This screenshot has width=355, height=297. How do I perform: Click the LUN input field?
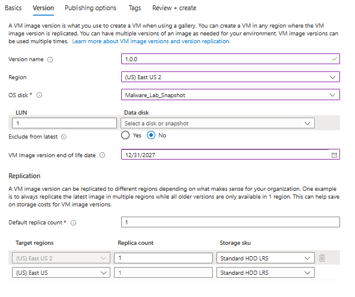[64, 123]
